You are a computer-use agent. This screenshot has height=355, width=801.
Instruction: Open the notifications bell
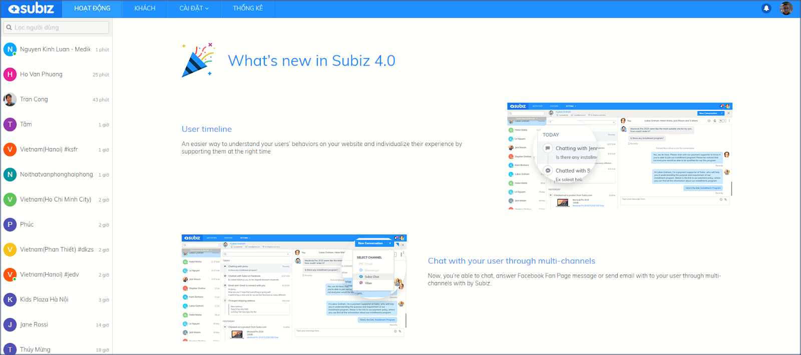(x=766, y=8)
